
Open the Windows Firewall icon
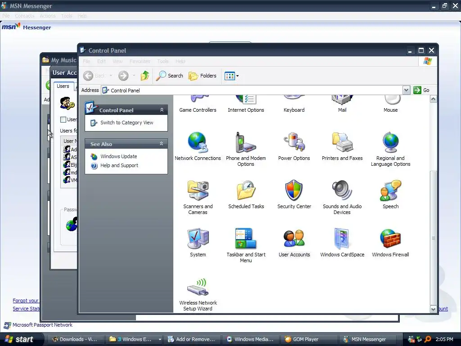390,243
